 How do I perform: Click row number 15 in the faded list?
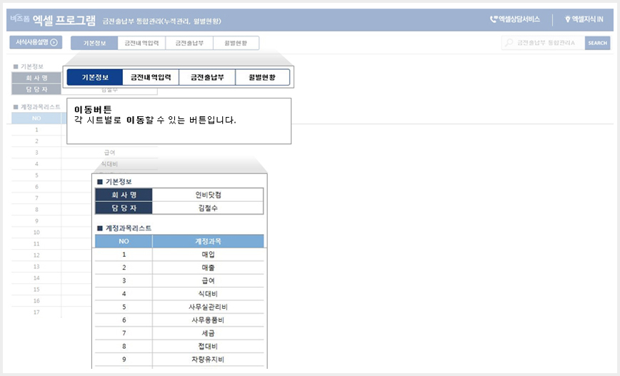pyautogui.click(x=36, y=289)
